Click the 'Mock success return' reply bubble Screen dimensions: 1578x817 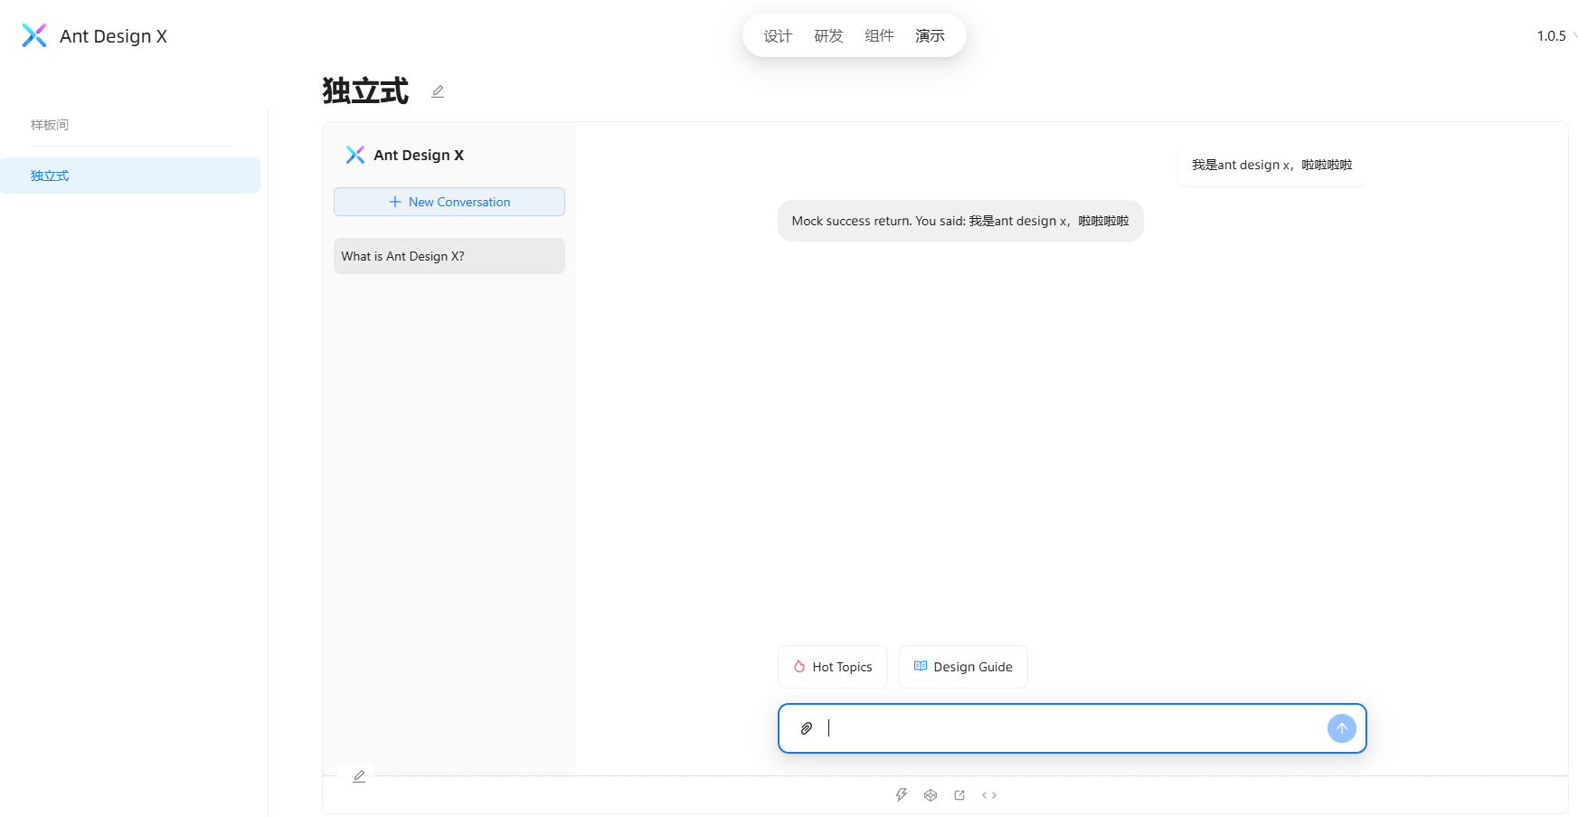pyautogui.click(x=960, y=221)
